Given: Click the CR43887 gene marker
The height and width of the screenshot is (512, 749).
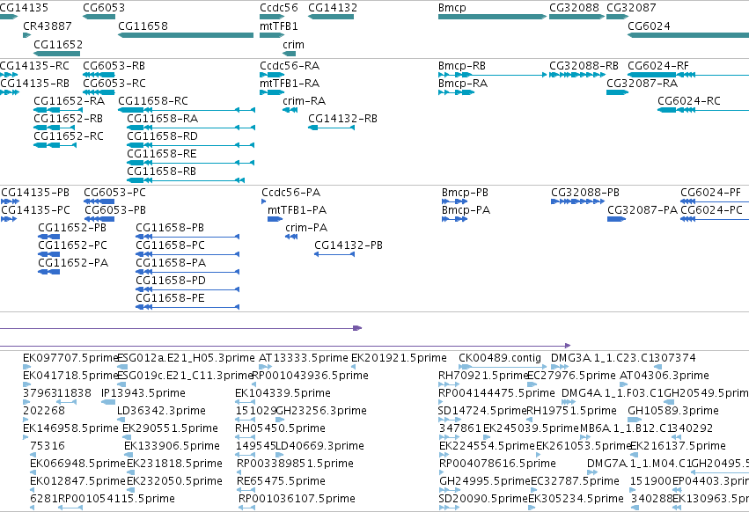Looking at the screenshot, I should click(x=26, y=35).
